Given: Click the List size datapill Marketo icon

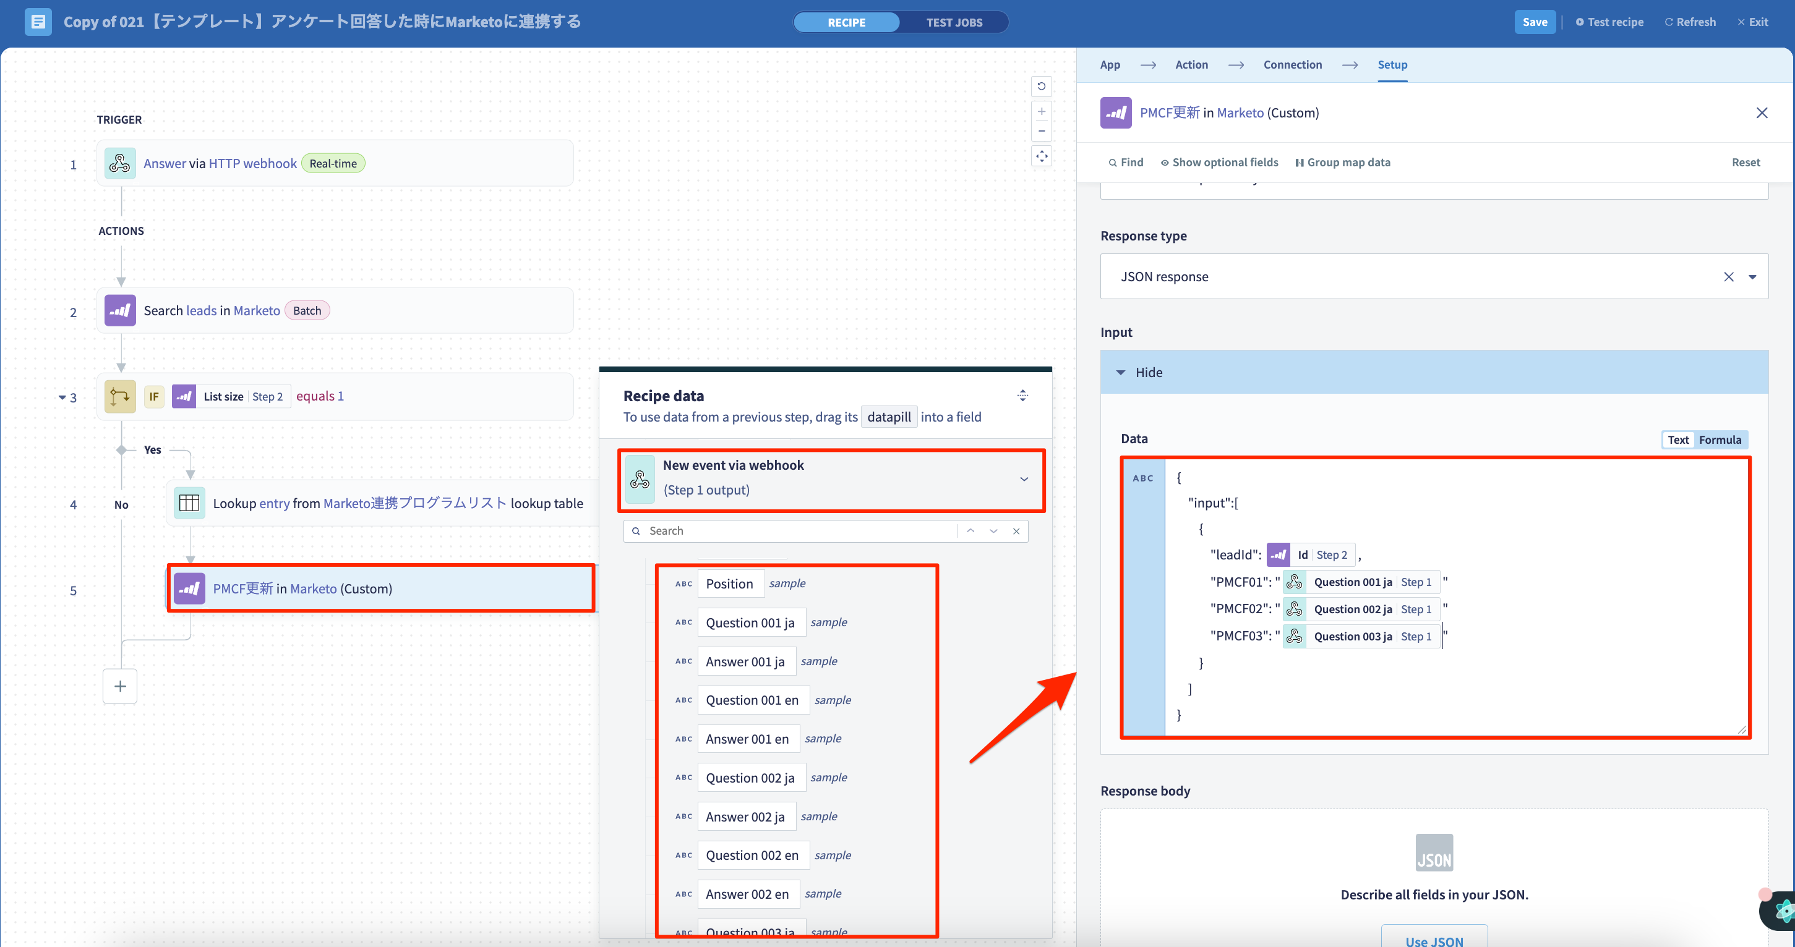Looking at the screenshot, I should coord(183,396).
